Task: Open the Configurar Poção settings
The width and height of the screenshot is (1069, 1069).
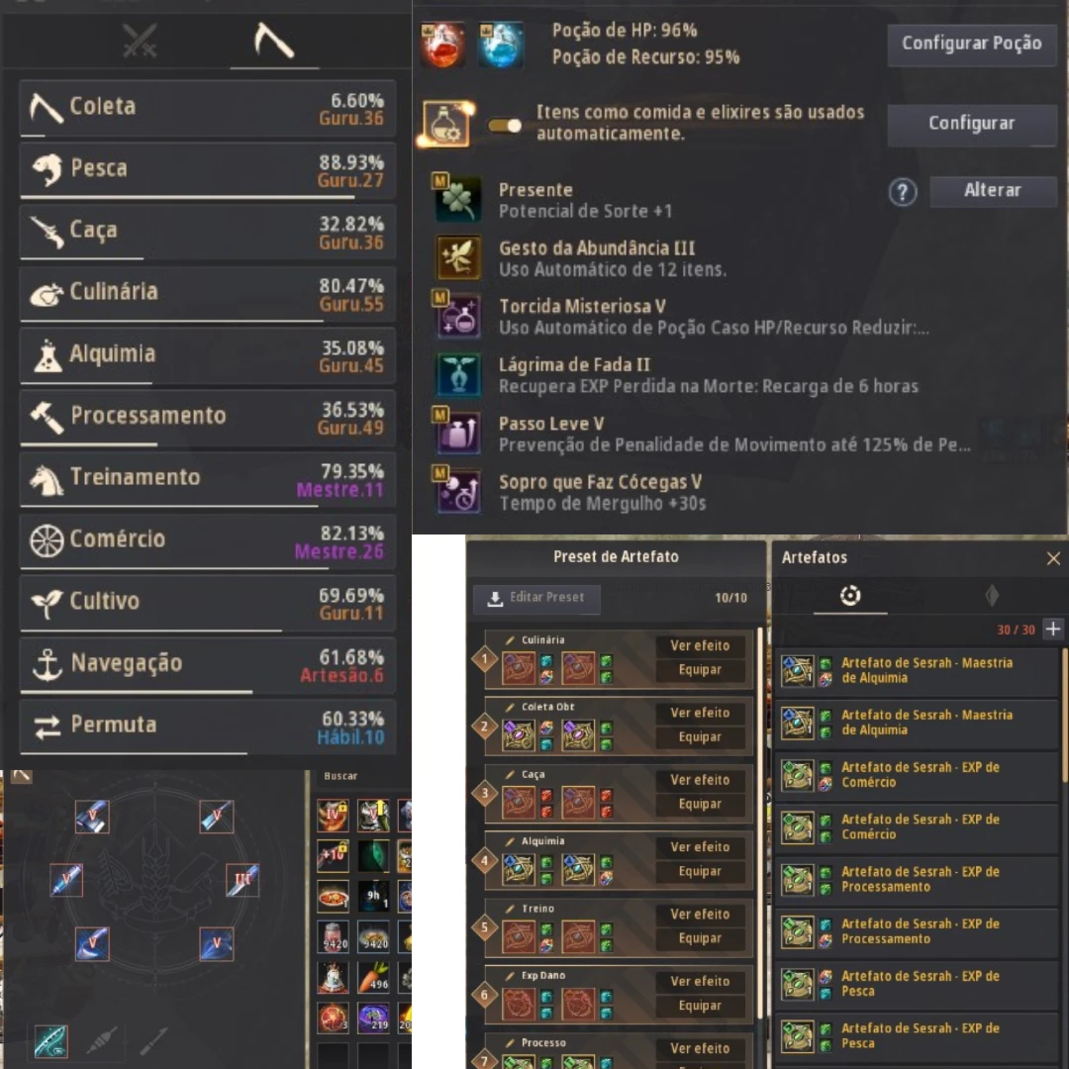Action: click(972, 44)
